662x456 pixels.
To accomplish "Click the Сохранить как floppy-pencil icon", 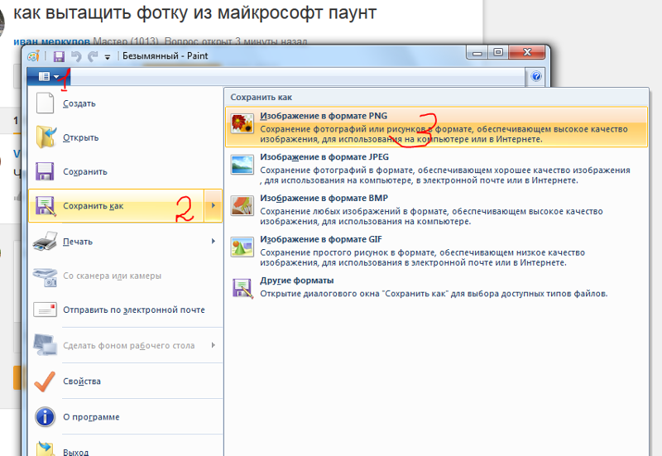I will point(46,206).
